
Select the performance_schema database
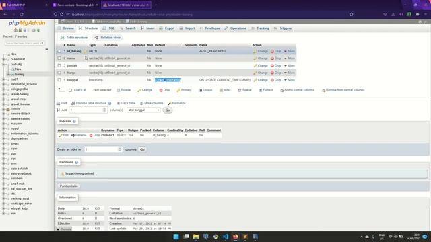(x=24, y=134)
